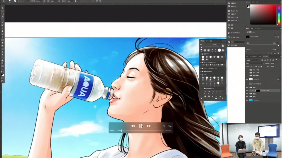Select the Eyedropper tool
Viewport: 282px width, 158px height.
2,22
